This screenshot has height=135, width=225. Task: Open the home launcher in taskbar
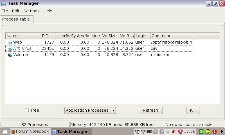click(x=5, y=132)
